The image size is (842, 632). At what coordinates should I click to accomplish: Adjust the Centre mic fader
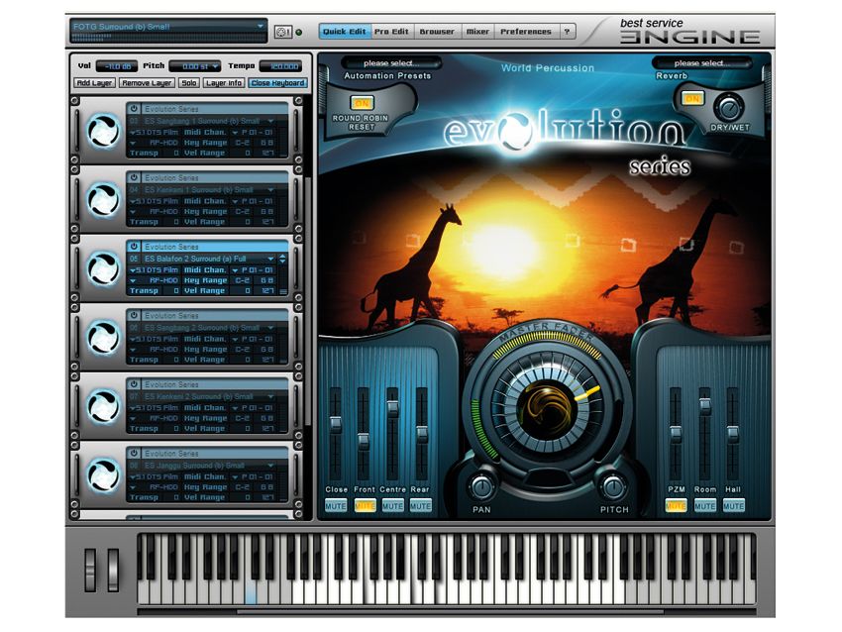[x=392, y=409]
